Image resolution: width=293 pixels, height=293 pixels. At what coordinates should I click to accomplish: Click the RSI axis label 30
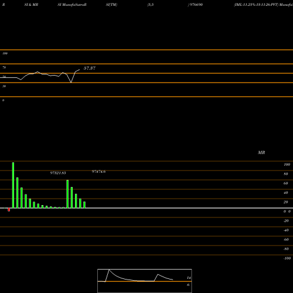coord(4,86)
